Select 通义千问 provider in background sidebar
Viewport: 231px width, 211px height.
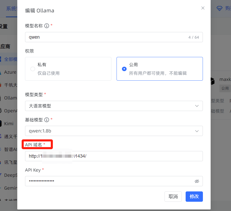point(9,137)
